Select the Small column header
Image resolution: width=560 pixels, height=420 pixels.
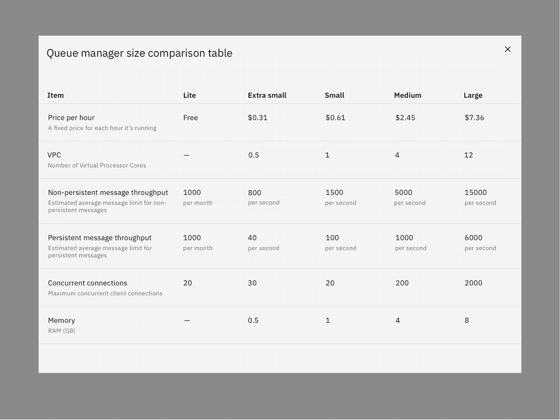pos(334,95)
